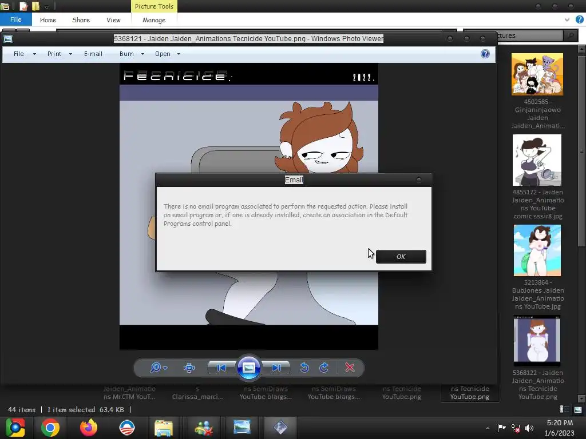Screen dimensions: 586x439
Task: Open the Start button on taskbar
Action: [x=15, y=428]
